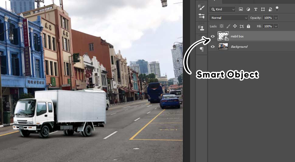Open the Kind filter dropdown
Screen dimensions: 295x162
222,9
